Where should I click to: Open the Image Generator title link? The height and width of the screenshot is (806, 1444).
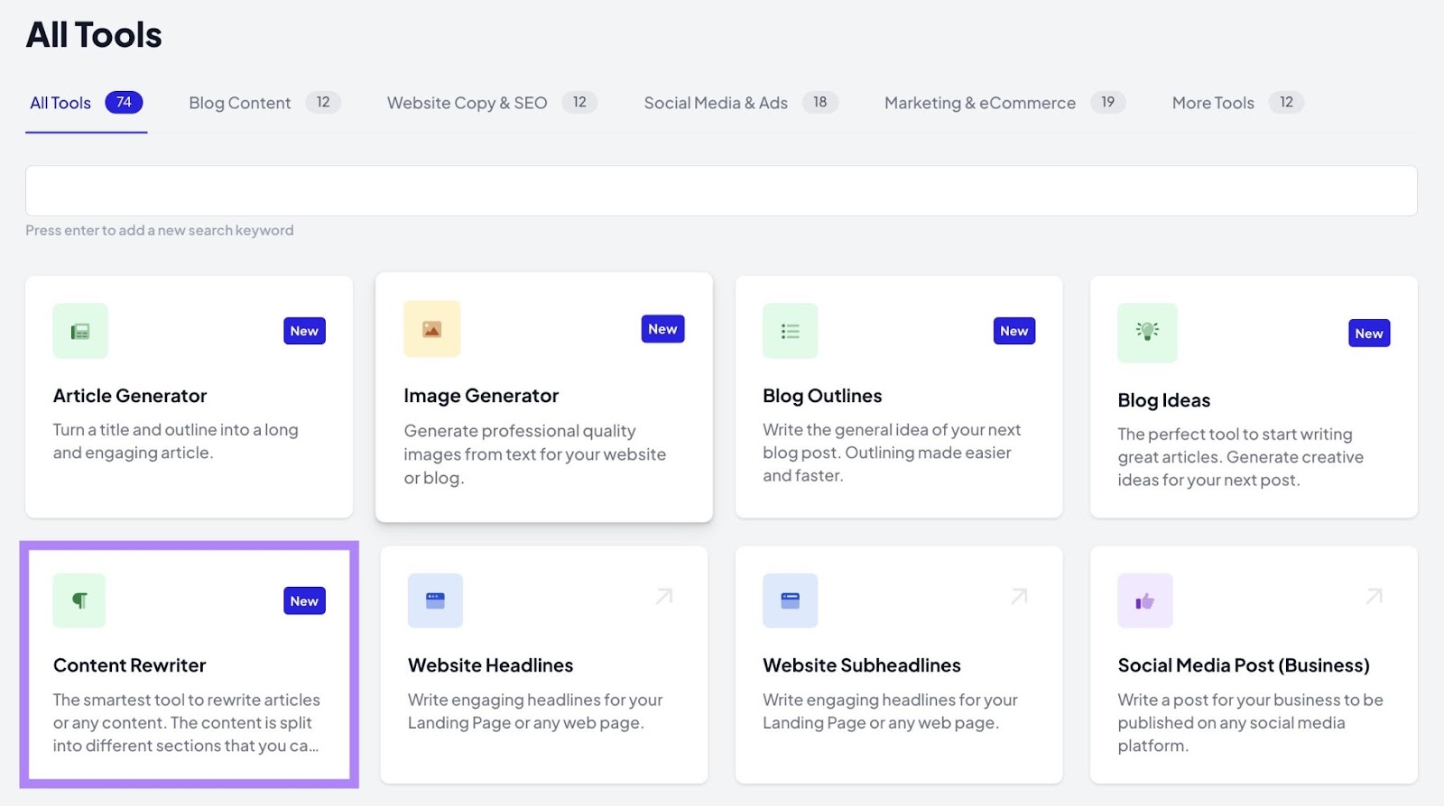click(481, 396)
